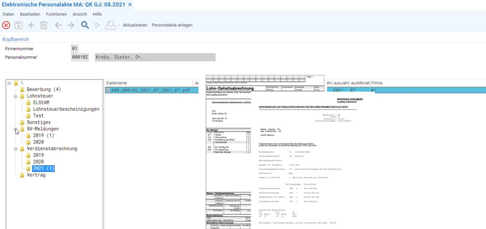Screen dimensions: 486x229
Task: Click the plus add-record icon
Action: (x=31, y=25)
